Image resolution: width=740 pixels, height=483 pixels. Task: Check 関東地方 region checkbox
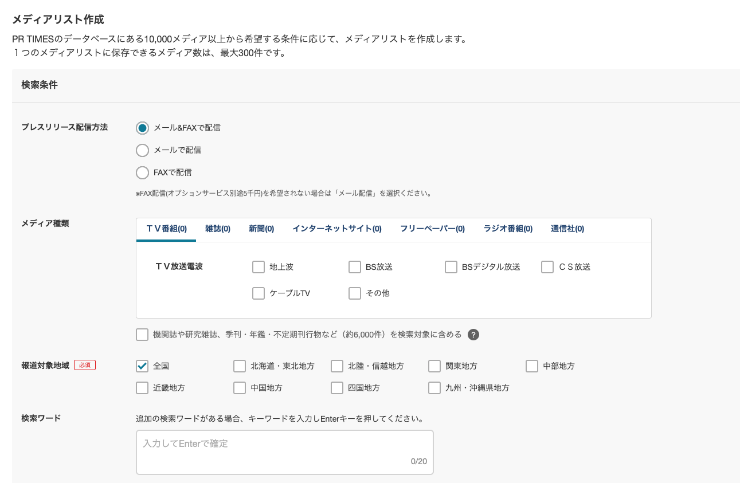coord(434,366)
